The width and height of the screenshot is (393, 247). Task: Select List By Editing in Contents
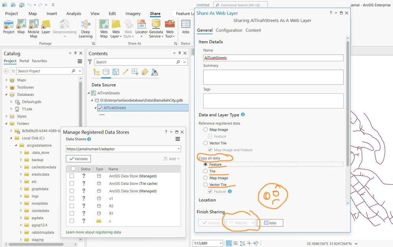tap(125, 72)
